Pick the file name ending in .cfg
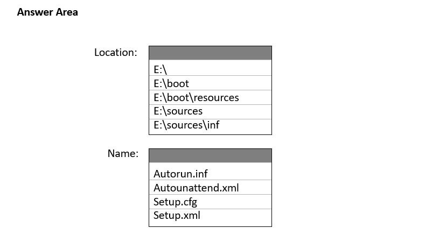439x235 pixels. click(x=210, y=202)
